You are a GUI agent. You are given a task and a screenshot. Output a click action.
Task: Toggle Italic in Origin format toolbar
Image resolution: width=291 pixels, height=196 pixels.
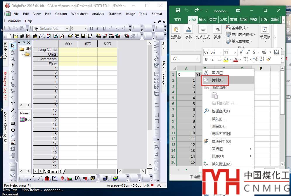pyautogui.click(x=98, y=28)
